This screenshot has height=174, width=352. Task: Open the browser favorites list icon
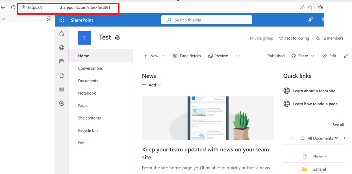pos(320,7)
